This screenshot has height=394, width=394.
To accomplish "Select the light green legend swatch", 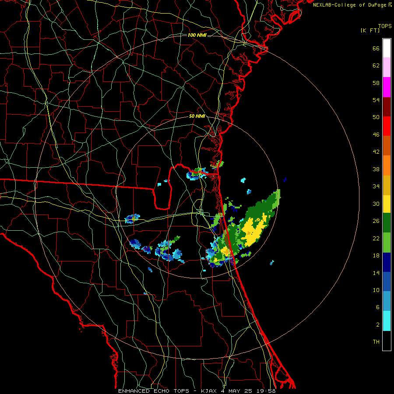I will click(387, 243).
